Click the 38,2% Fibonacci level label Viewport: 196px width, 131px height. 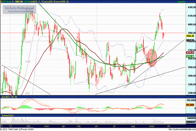point(28,61)
